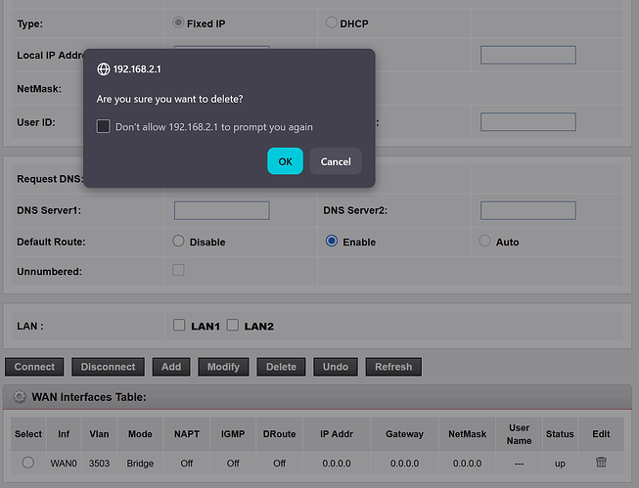Cancel the delete confirmation dialog
The height and width of the screenshot is (488, 639).
(x=336, y=161)
